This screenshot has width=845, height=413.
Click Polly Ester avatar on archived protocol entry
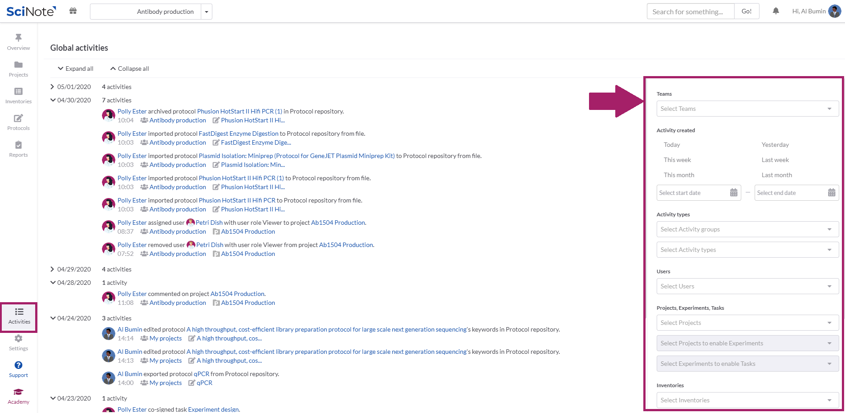[x=109, y=116]
